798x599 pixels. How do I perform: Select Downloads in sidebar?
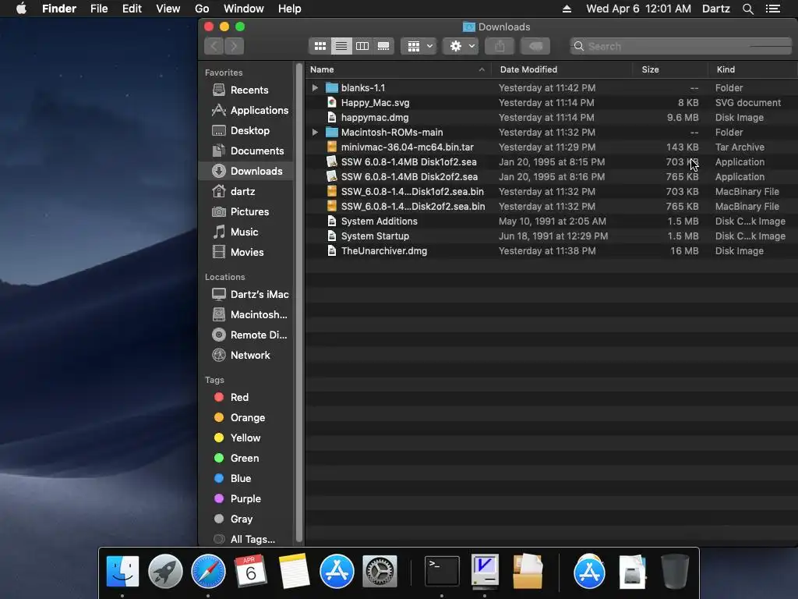(246, 171)
